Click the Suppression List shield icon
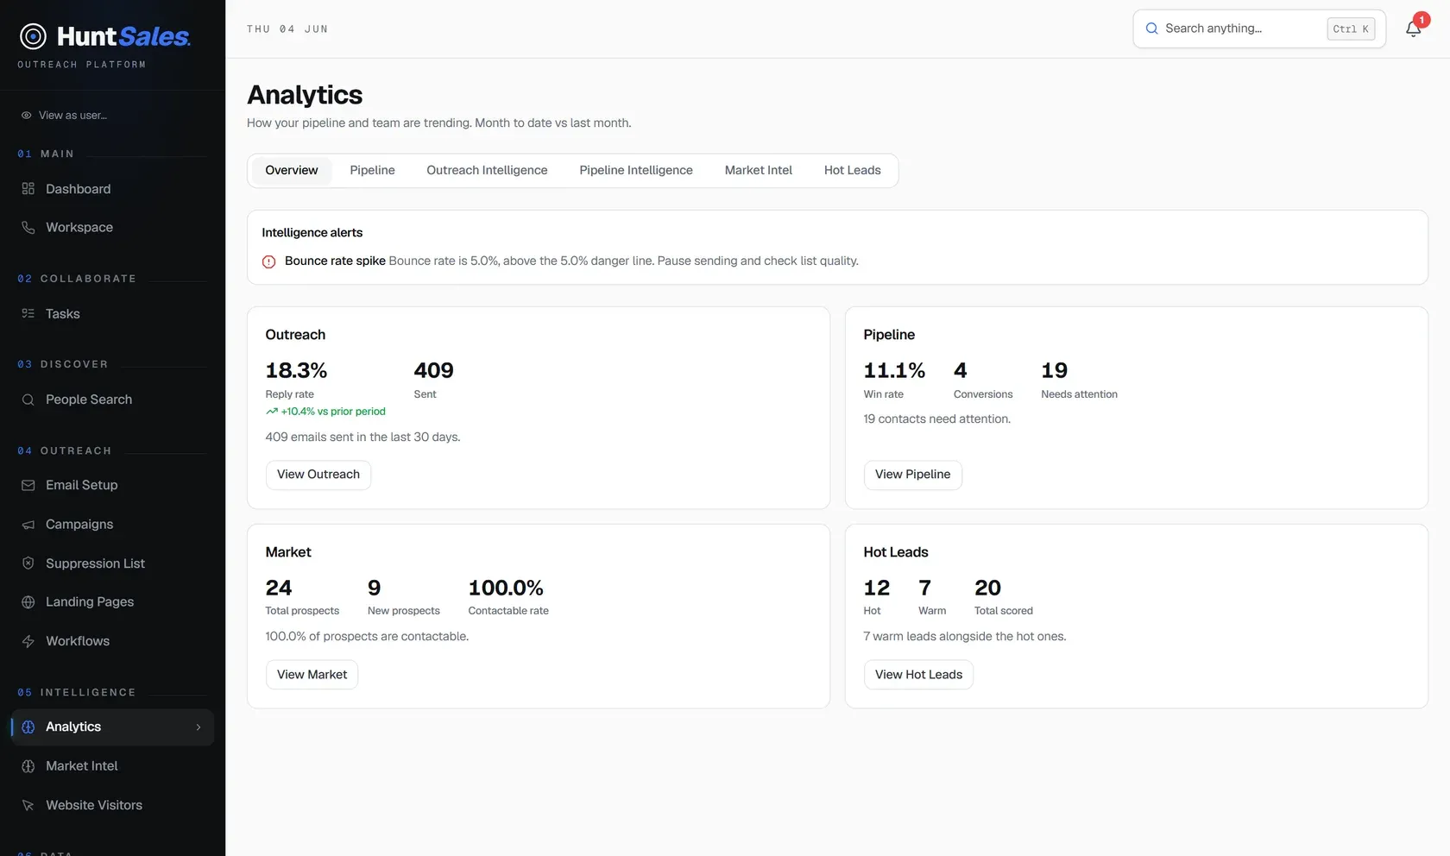The height and width of the screenshot is (856, 1450). pos(28,563)
